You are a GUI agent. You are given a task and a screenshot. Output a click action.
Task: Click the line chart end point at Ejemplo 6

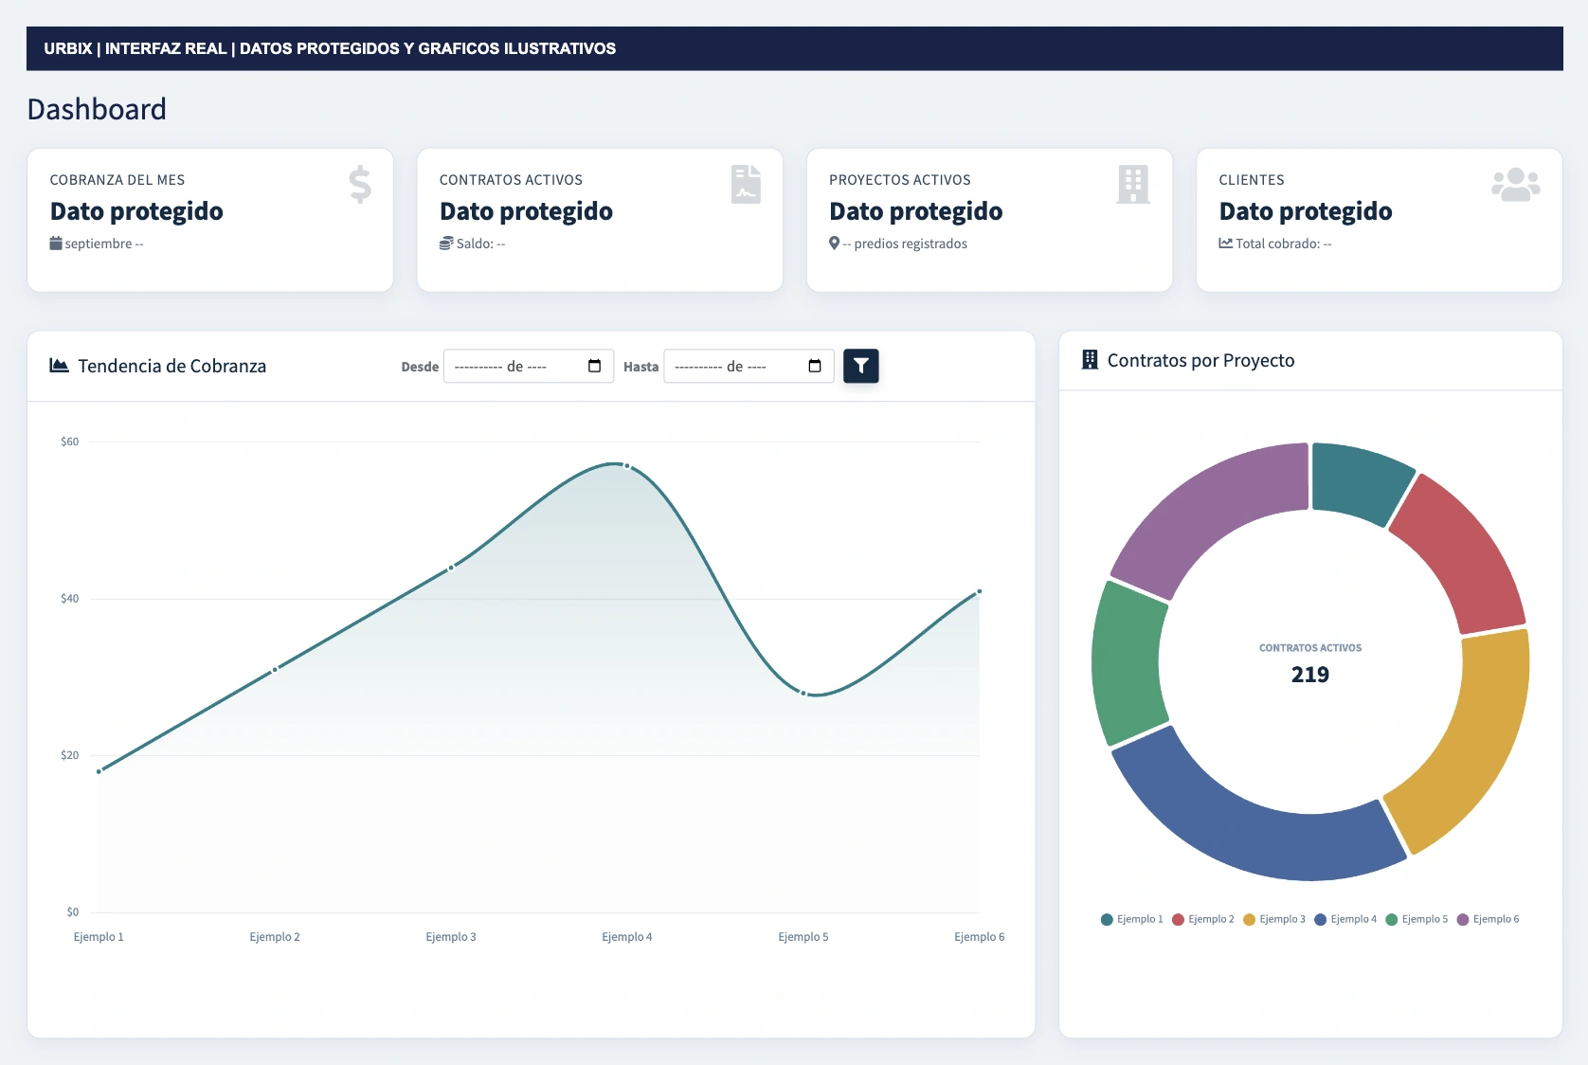pos(980,591)
